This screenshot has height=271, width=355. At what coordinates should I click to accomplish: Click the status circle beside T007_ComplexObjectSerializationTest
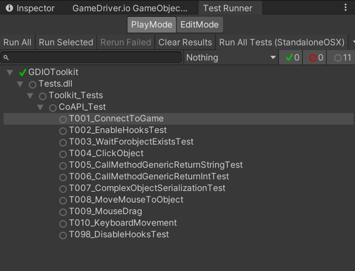tap(63, 188)
